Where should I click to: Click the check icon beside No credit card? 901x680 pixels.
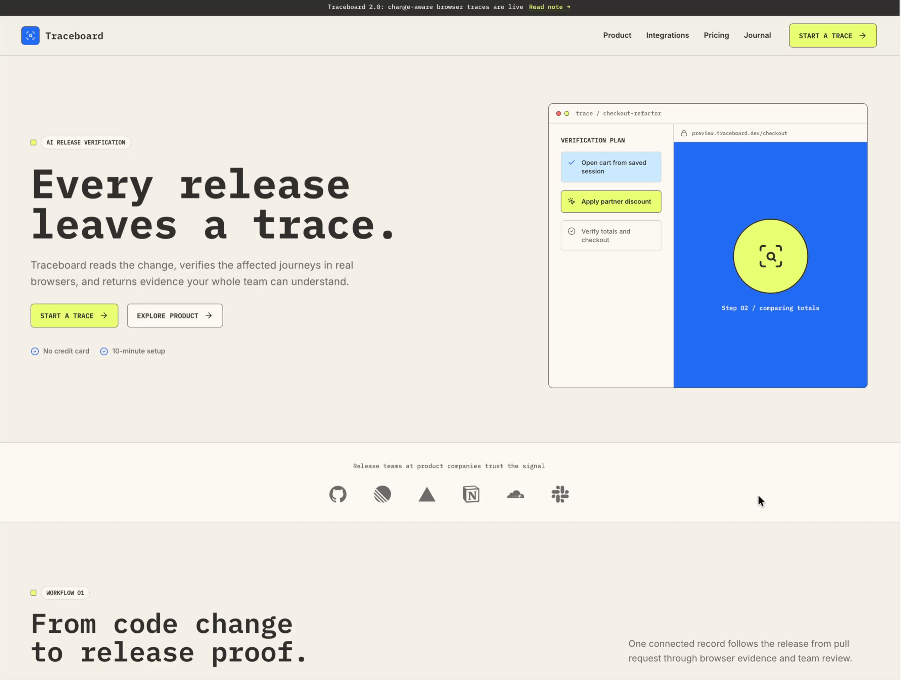tap(35, 351)
